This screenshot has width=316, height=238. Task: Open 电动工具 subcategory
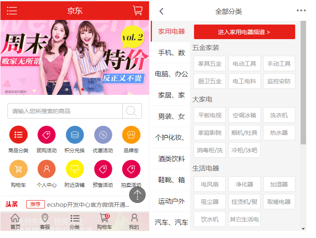coord(244,64)
